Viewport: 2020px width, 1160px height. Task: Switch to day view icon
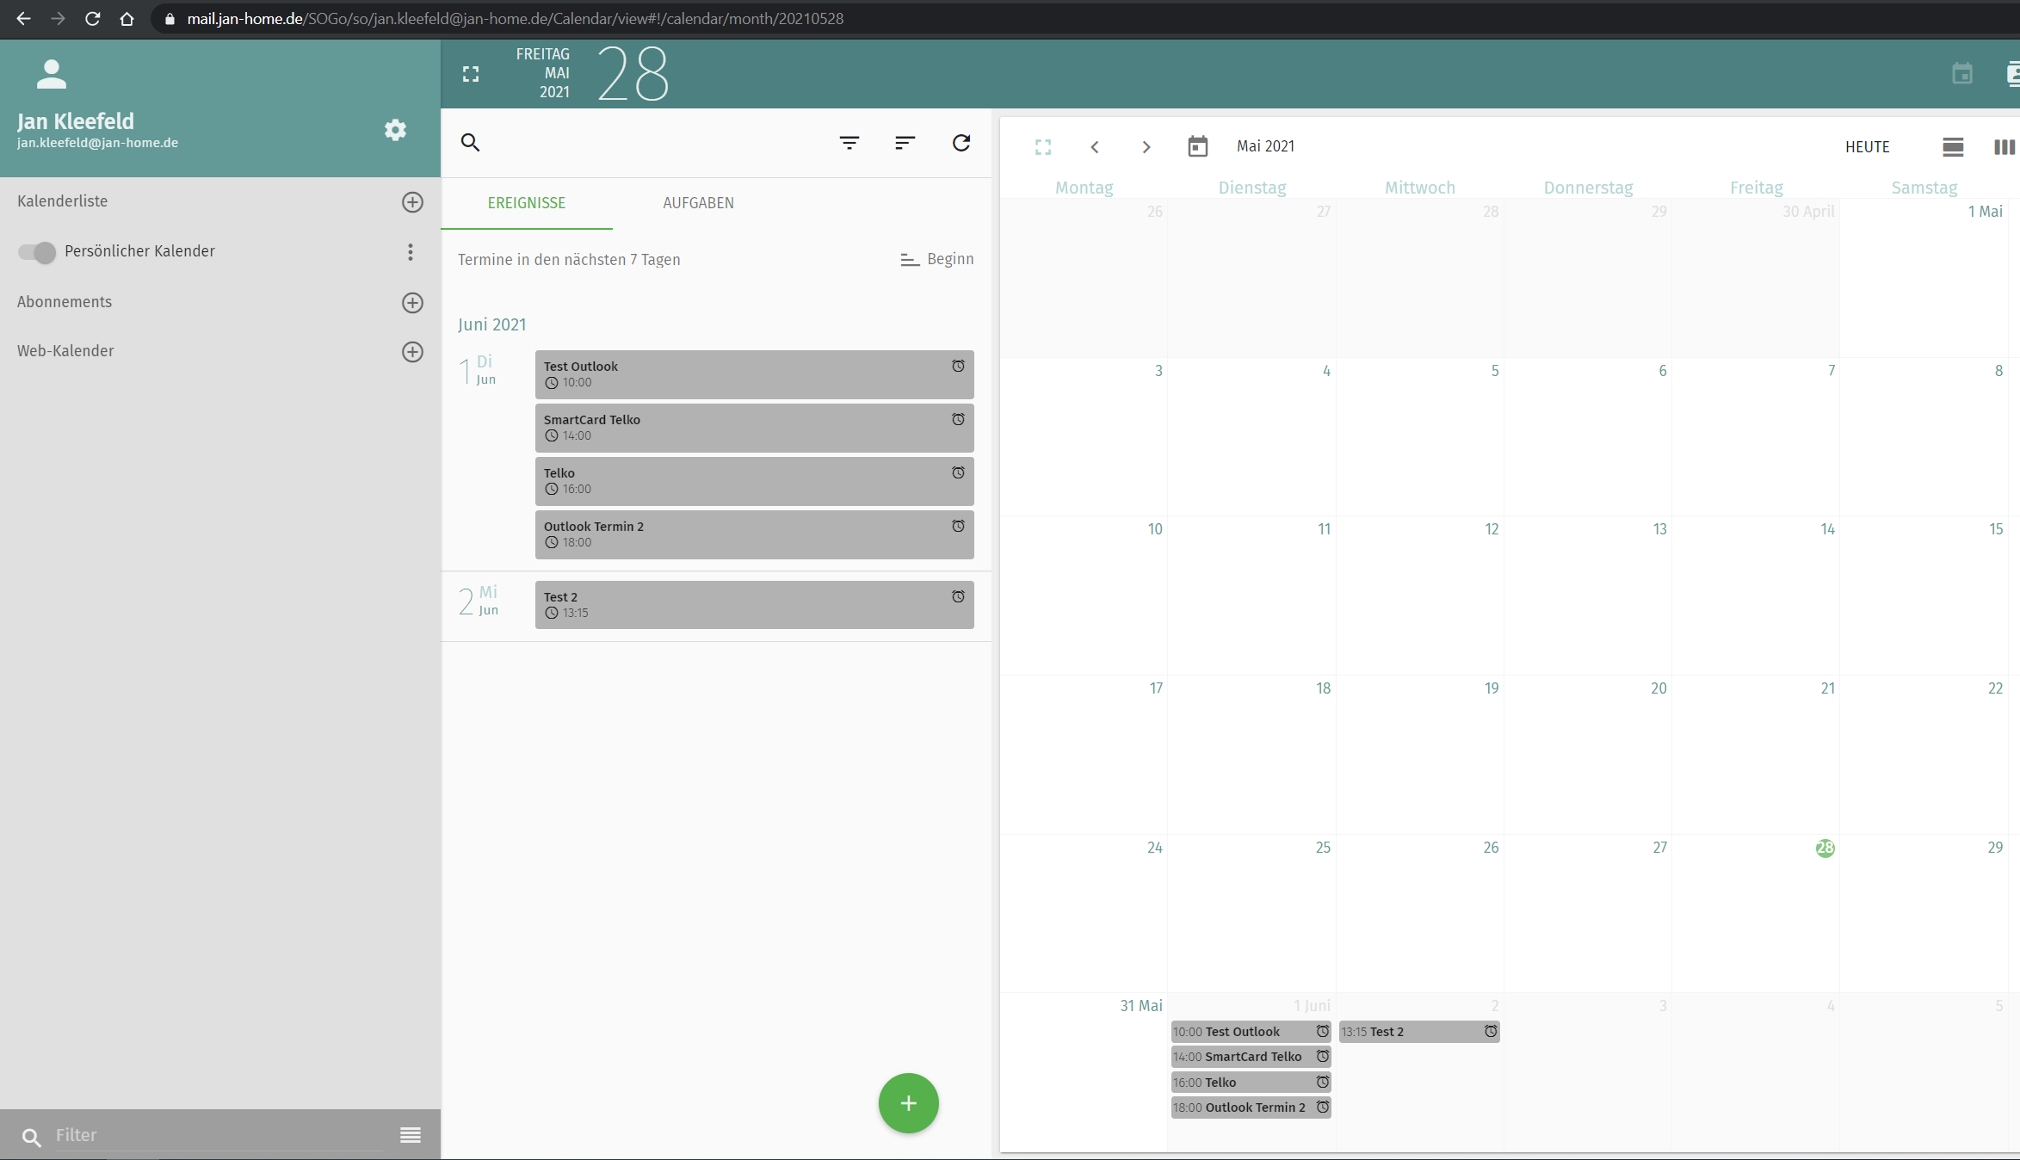pos(1953,147)
